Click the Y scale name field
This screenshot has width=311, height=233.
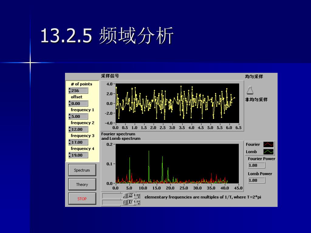pos(112,202)
